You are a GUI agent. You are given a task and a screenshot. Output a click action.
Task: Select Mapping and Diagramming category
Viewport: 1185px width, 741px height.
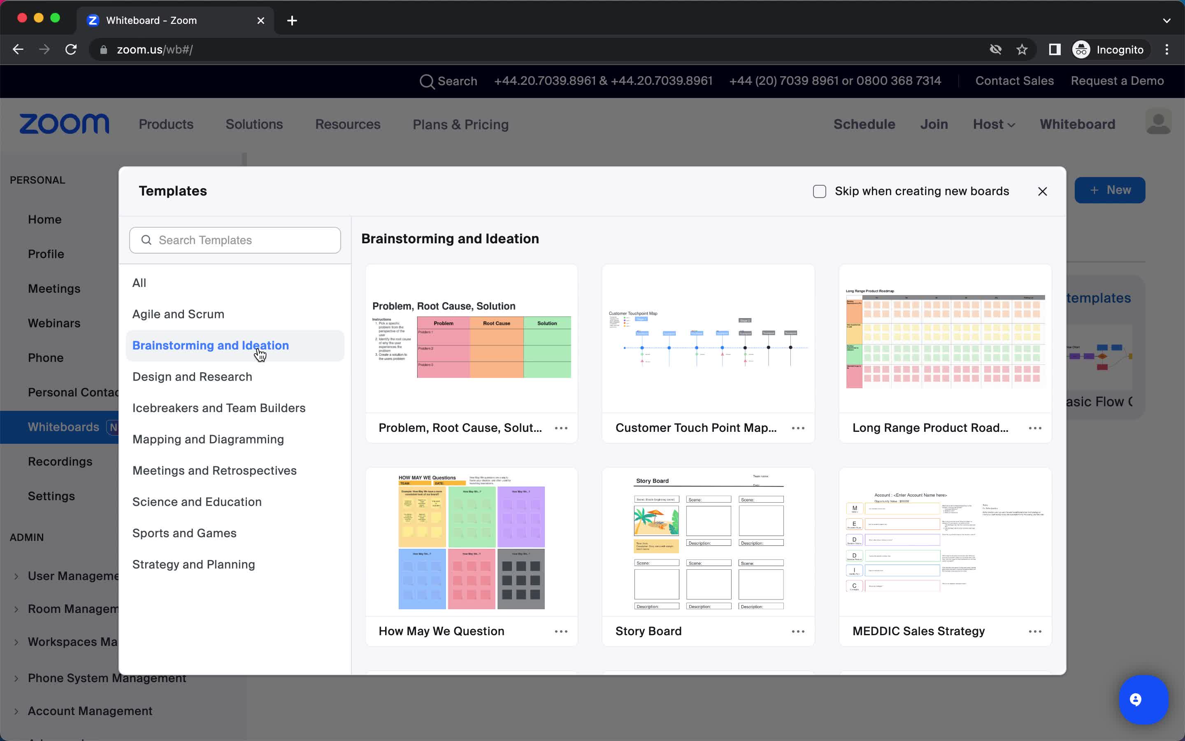point(235,440)
